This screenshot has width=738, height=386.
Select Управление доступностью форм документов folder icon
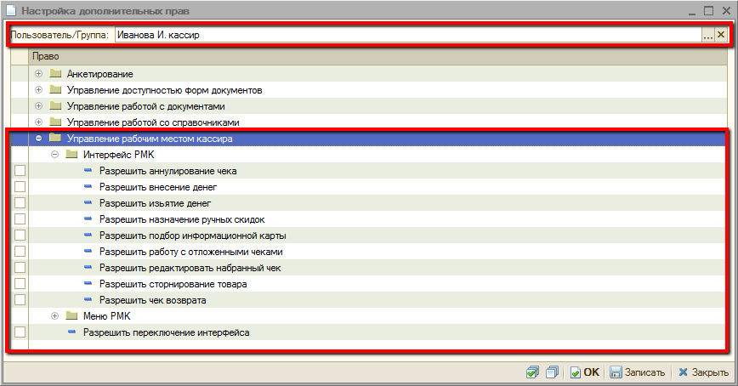56,90
